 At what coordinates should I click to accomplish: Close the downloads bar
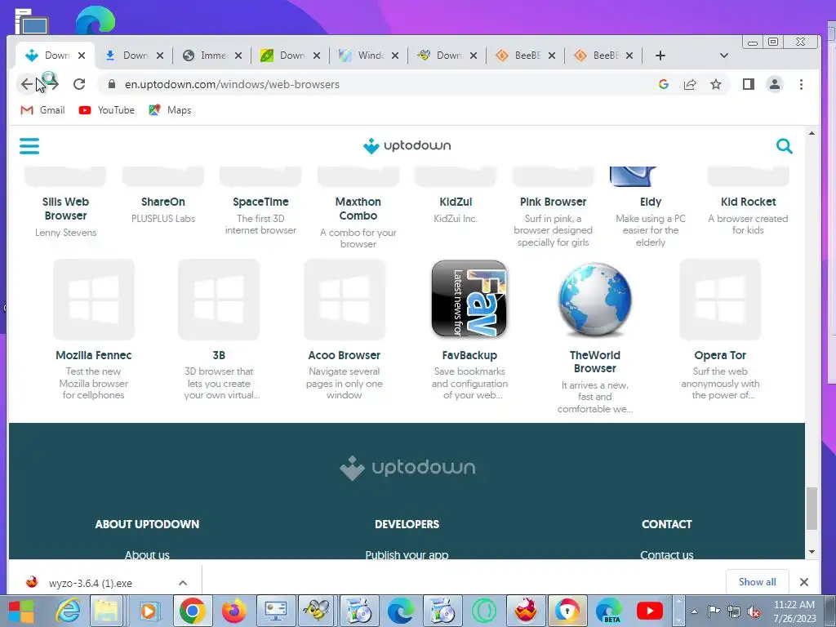click(x=804, y=581)
